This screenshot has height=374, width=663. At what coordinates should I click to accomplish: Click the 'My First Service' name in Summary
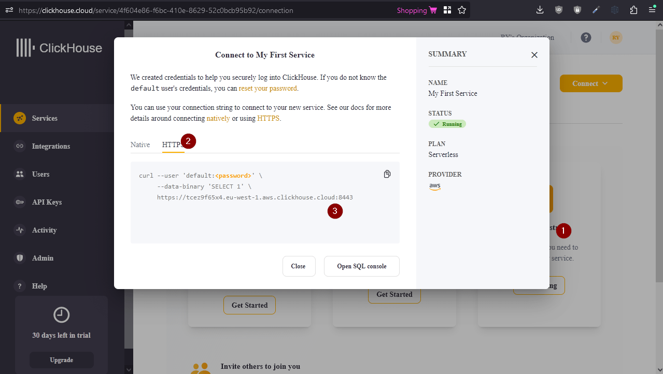tap(453, 94)
